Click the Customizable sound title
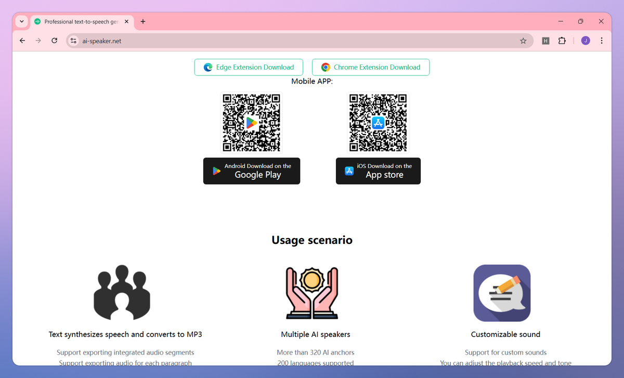This screenshot has height=378, width=624. pyautogui.click(x=505, y=334)
